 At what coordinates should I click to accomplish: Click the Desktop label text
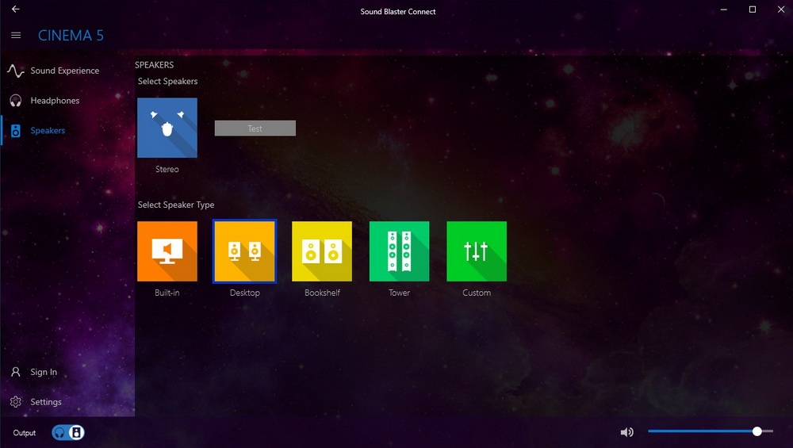point(245,293)
